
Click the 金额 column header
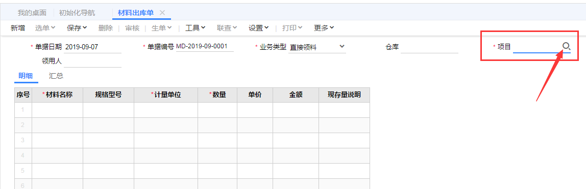[x=296, y=95]
